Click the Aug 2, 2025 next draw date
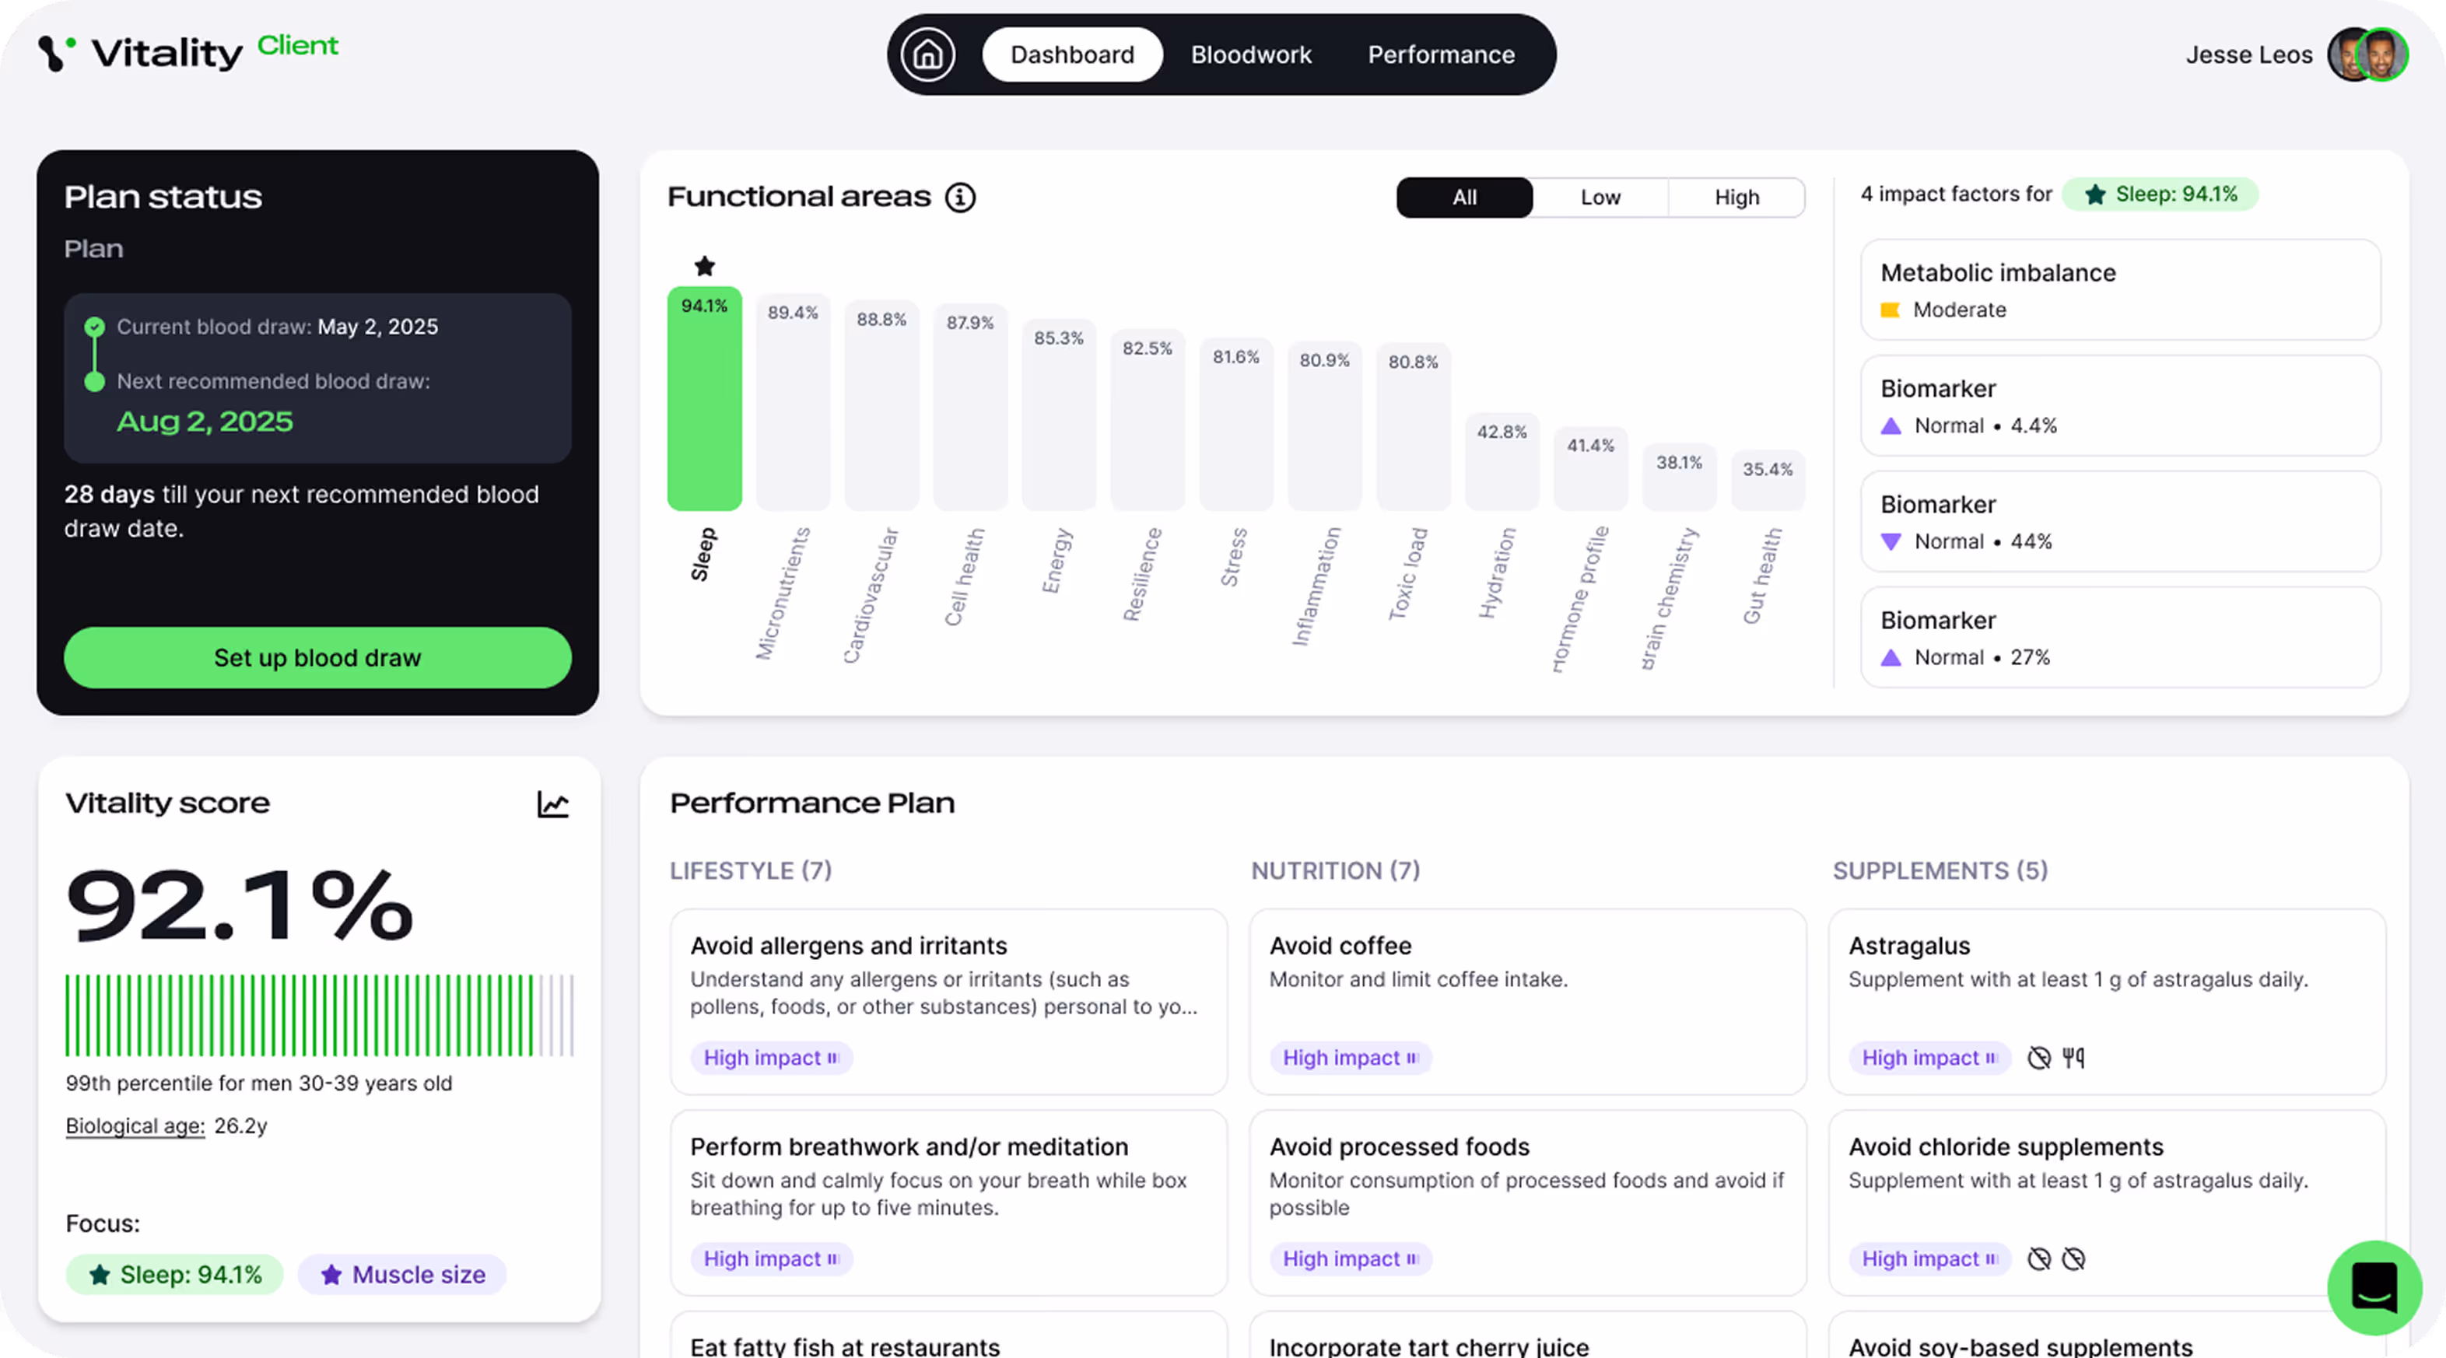The image size is (2446, 1358). click(x=204, y=422)
